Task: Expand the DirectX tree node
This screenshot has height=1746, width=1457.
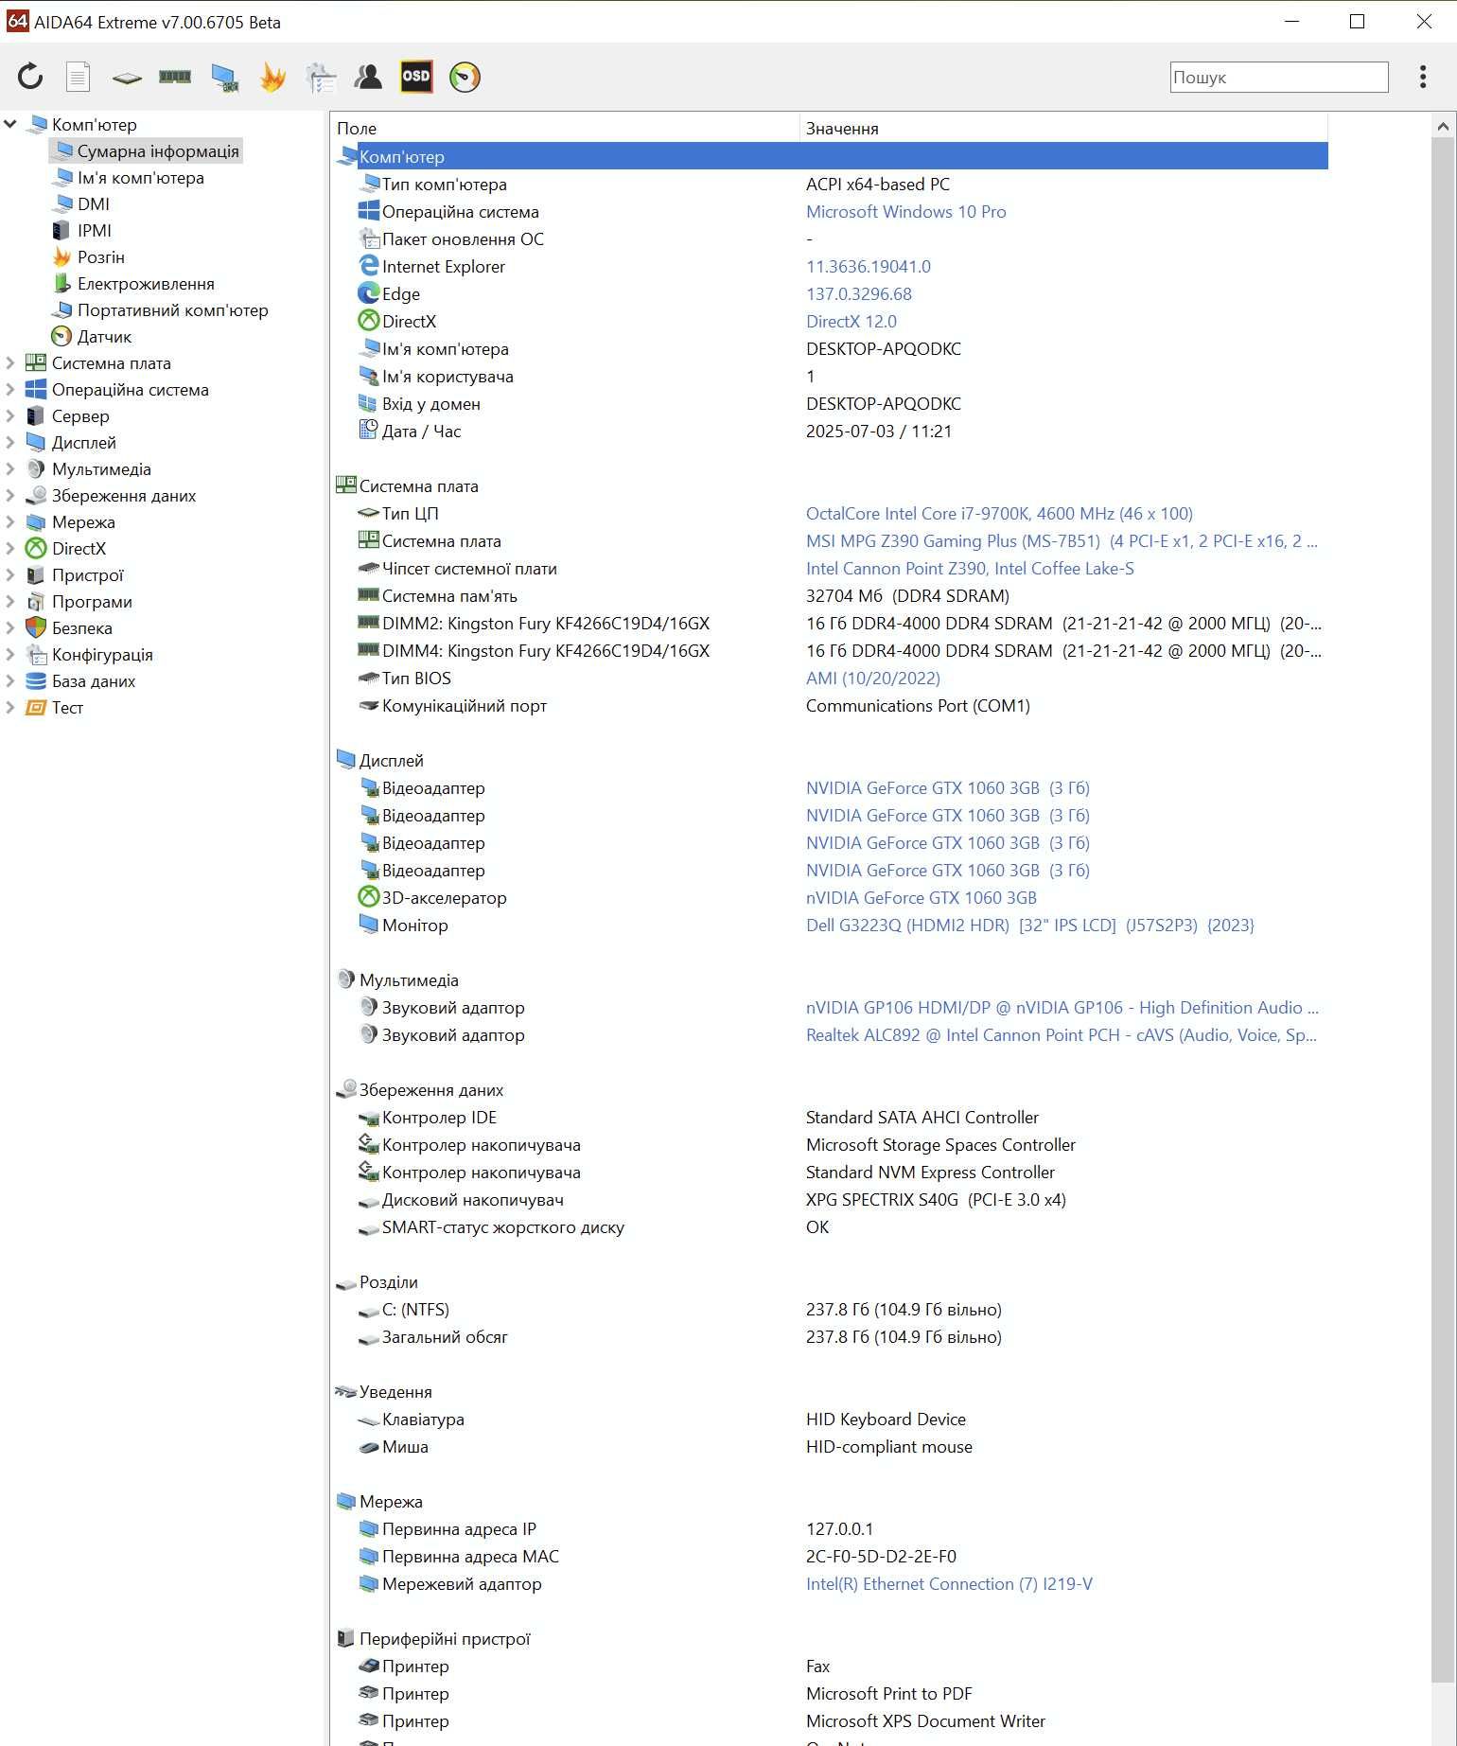Action: point(10,548)
